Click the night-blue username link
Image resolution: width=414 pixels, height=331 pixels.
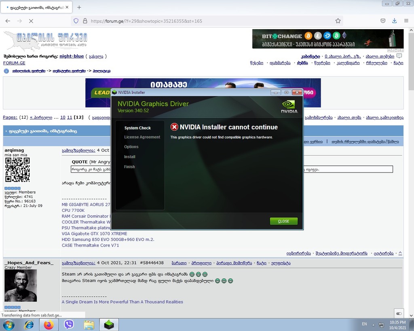point(72,56)
